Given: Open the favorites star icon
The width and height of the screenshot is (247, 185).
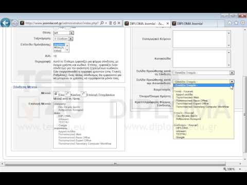Looking at the screenshot, I should (236, 23).
